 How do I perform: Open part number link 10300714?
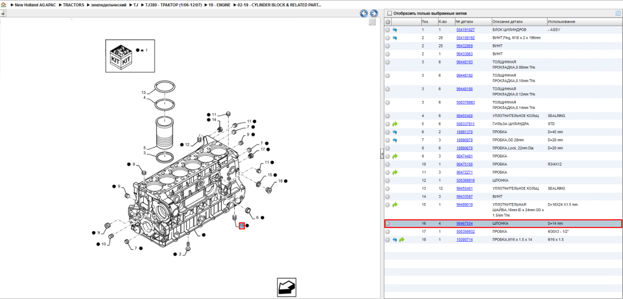tap(465, 240)
